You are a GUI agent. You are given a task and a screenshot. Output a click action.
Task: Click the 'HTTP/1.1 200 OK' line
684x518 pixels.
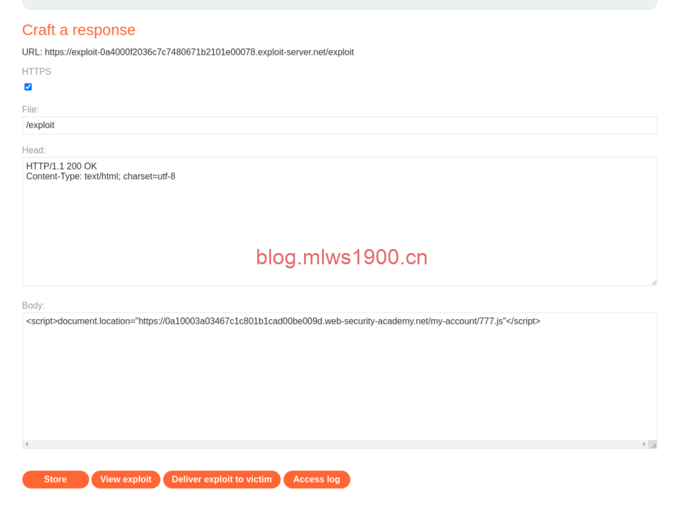point(61,166)
